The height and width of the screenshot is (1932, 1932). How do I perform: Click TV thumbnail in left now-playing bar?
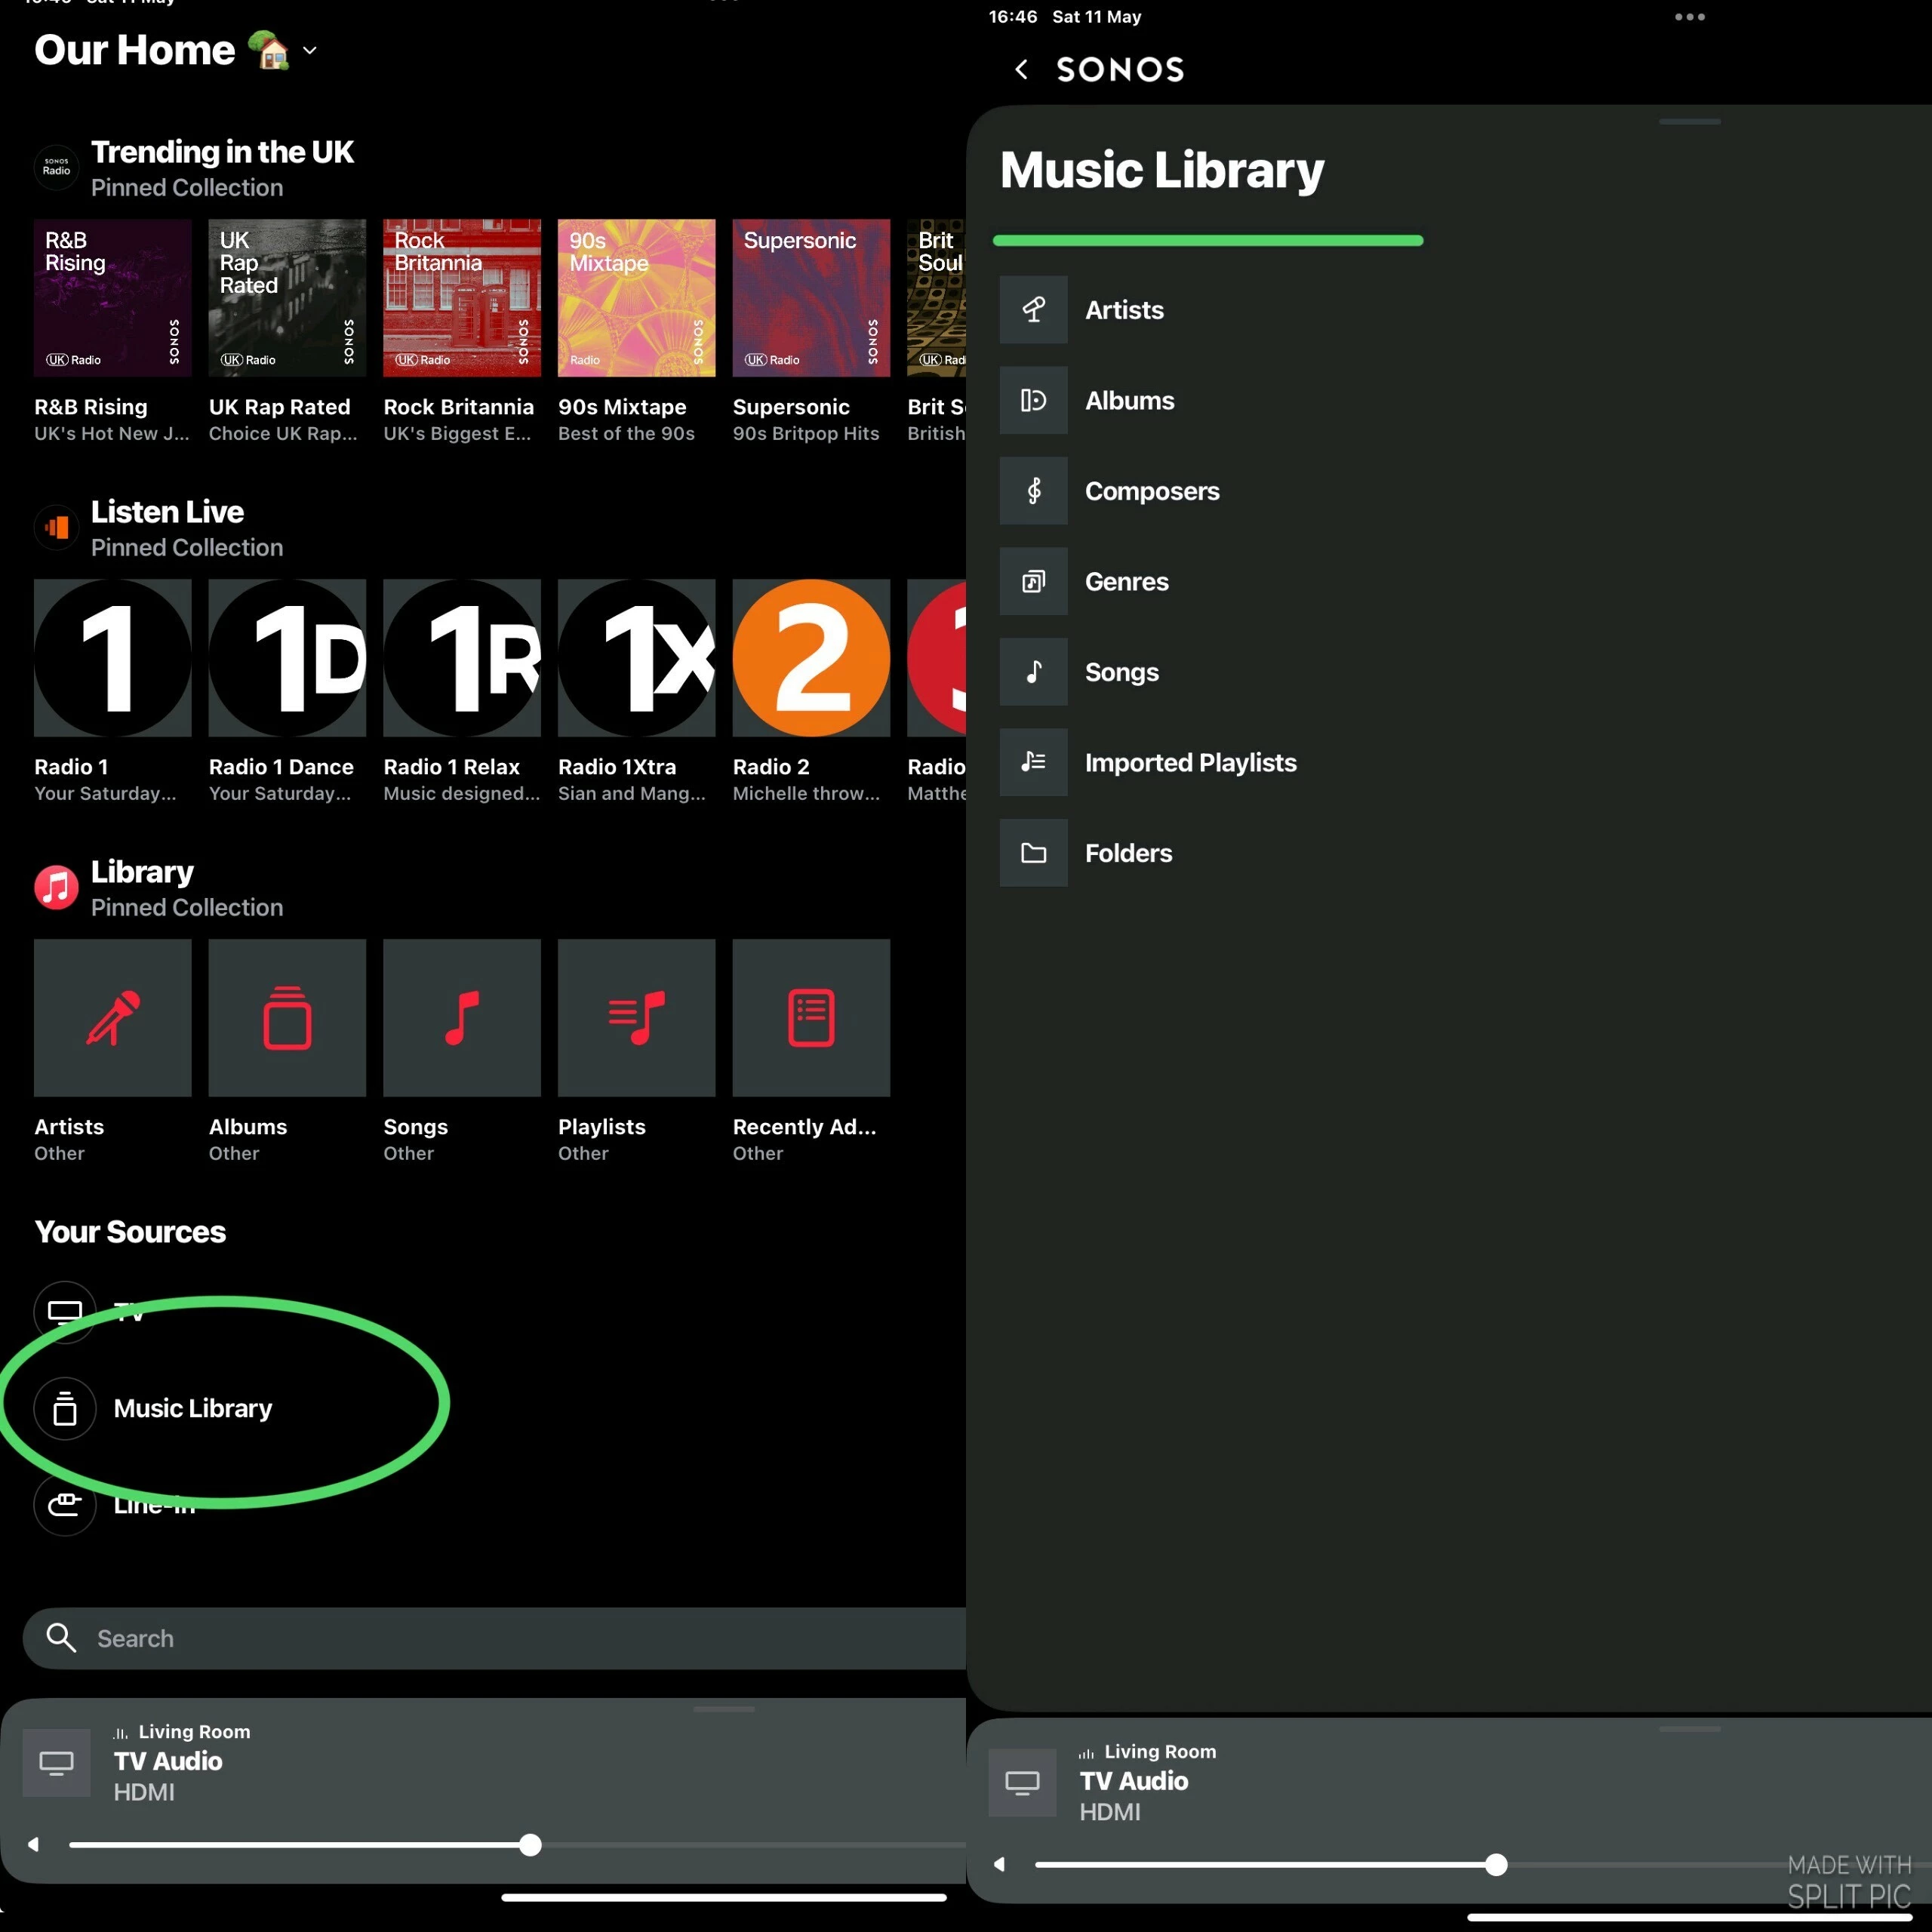tap(57, 1763)
